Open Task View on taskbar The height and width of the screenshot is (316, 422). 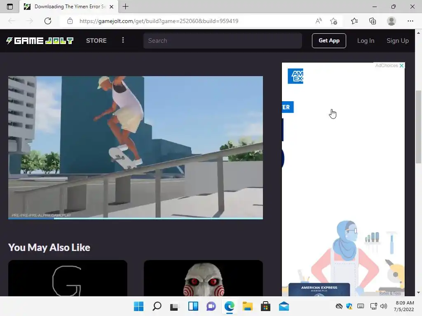(174, 306)
